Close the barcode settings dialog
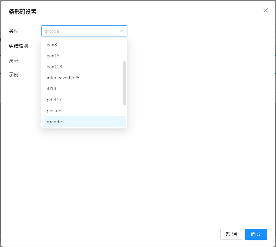This screenshot has width=276, height=247. 265,10
